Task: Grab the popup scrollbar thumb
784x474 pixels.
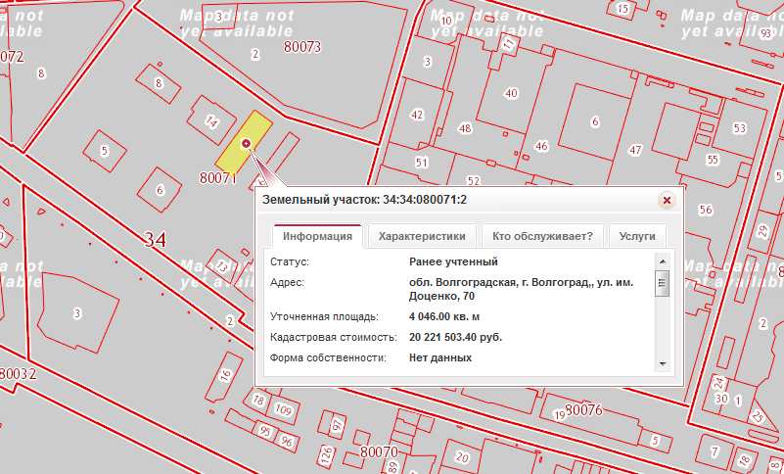Action: pos(663,283)
